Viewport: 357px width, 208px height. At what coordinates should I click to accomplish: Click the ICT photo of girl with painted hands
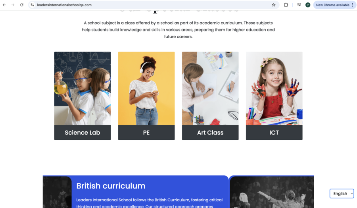pyautogui.click(x=274, y=89)
